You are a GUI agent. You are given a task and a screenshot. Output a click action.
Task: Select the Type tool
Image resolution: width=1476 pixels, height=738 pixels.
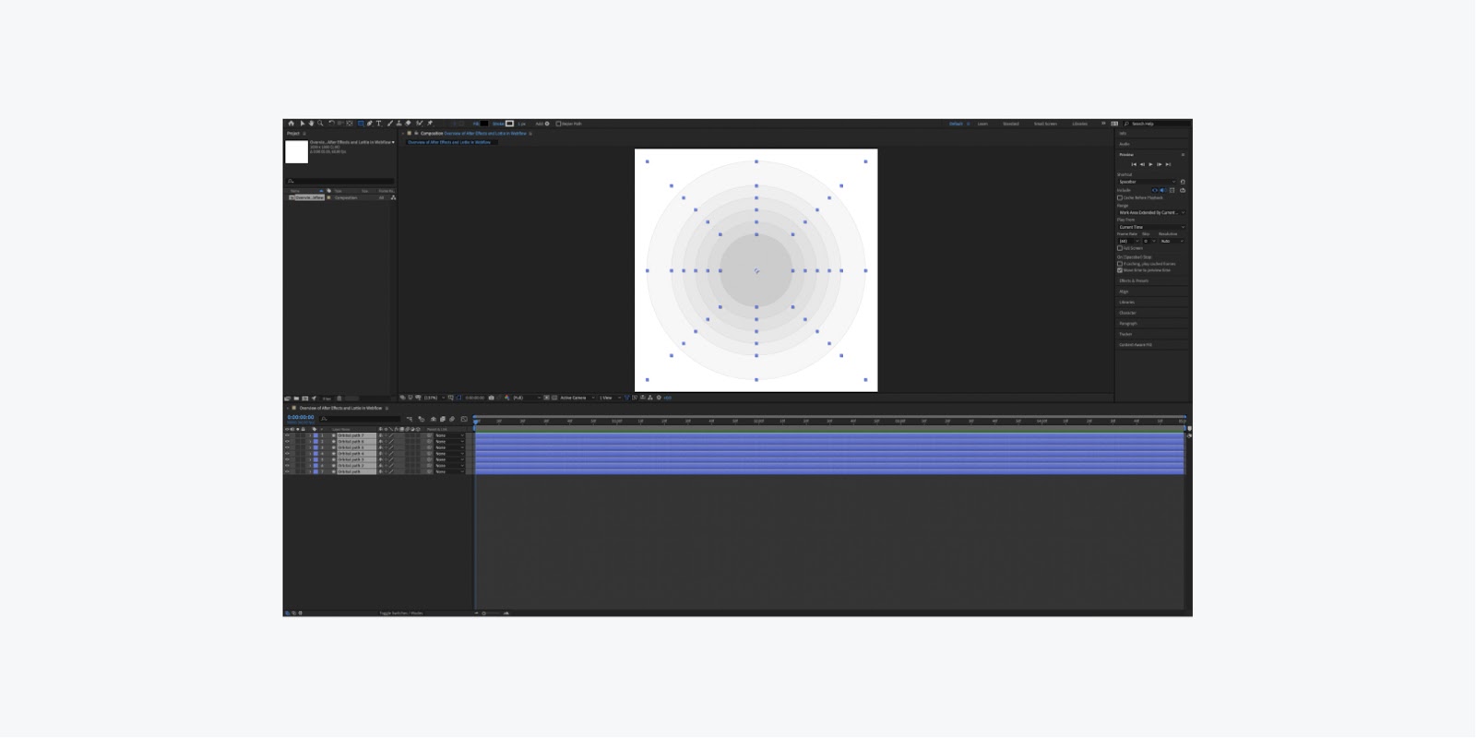point(378,124)
